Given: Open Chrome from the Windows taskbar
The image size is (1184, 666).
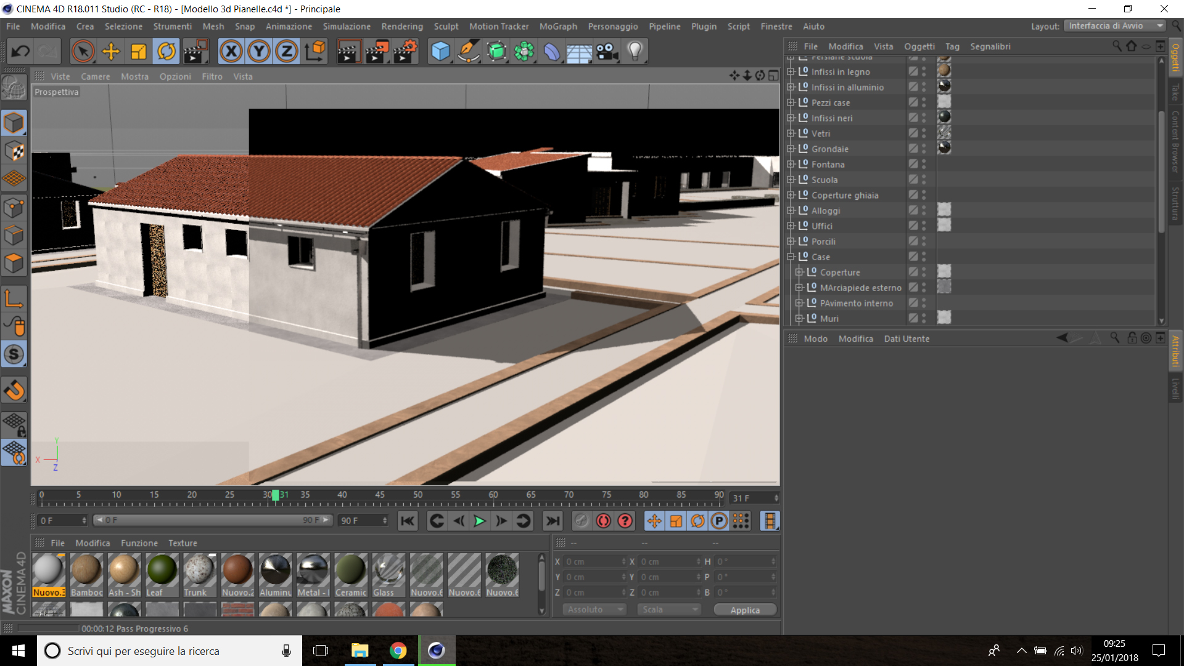Looking at the screenshot, I should tap(398, 651).
